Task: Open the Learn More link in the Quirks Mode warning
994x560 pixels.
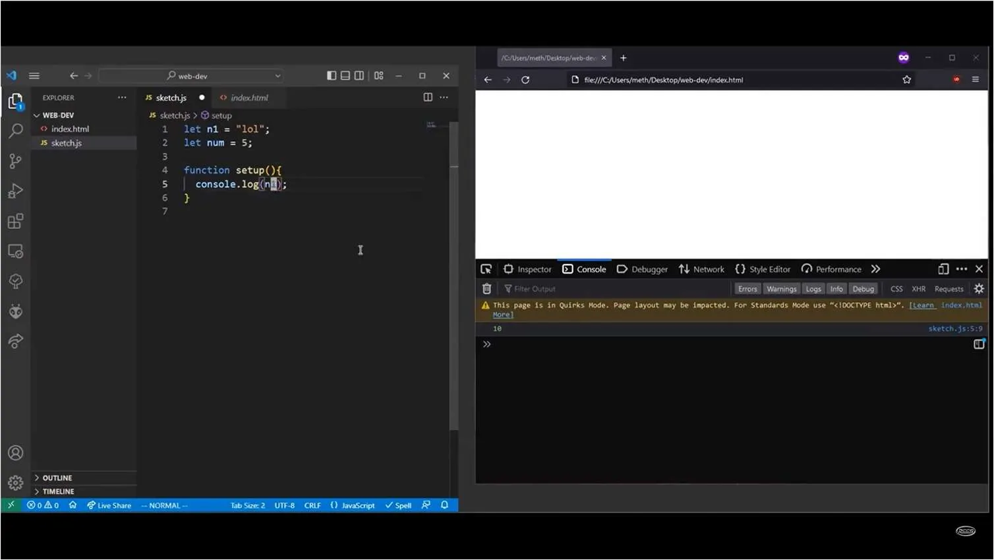Action: coord(923,305)
